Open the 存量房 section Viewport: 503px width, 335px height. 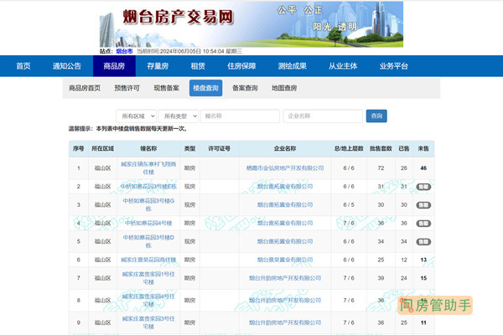point(158,66)
